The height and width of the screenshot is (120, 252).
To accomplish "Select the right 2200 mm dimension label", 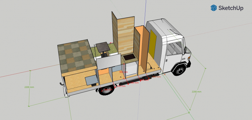I will [197, 92].
